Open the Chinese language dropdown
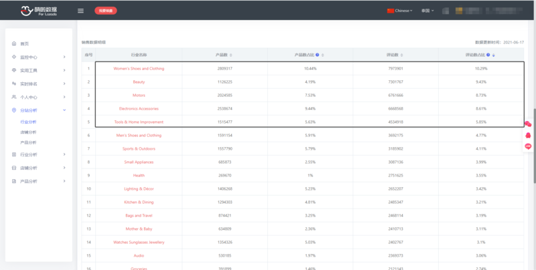This screenshot has width=536, height=270. [399, 11]
